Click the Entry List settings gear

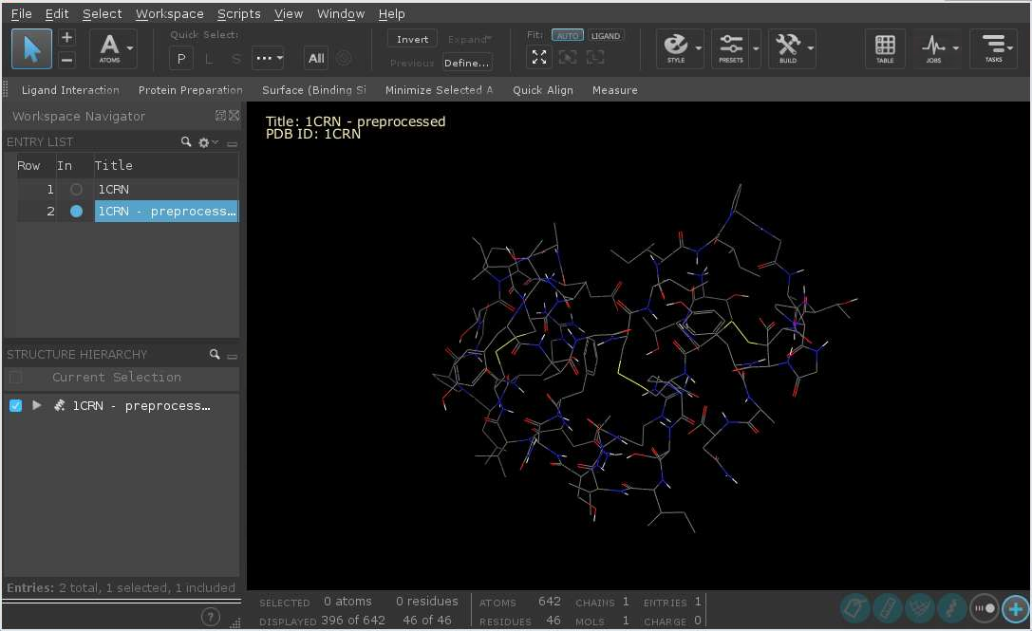point(203,142)
